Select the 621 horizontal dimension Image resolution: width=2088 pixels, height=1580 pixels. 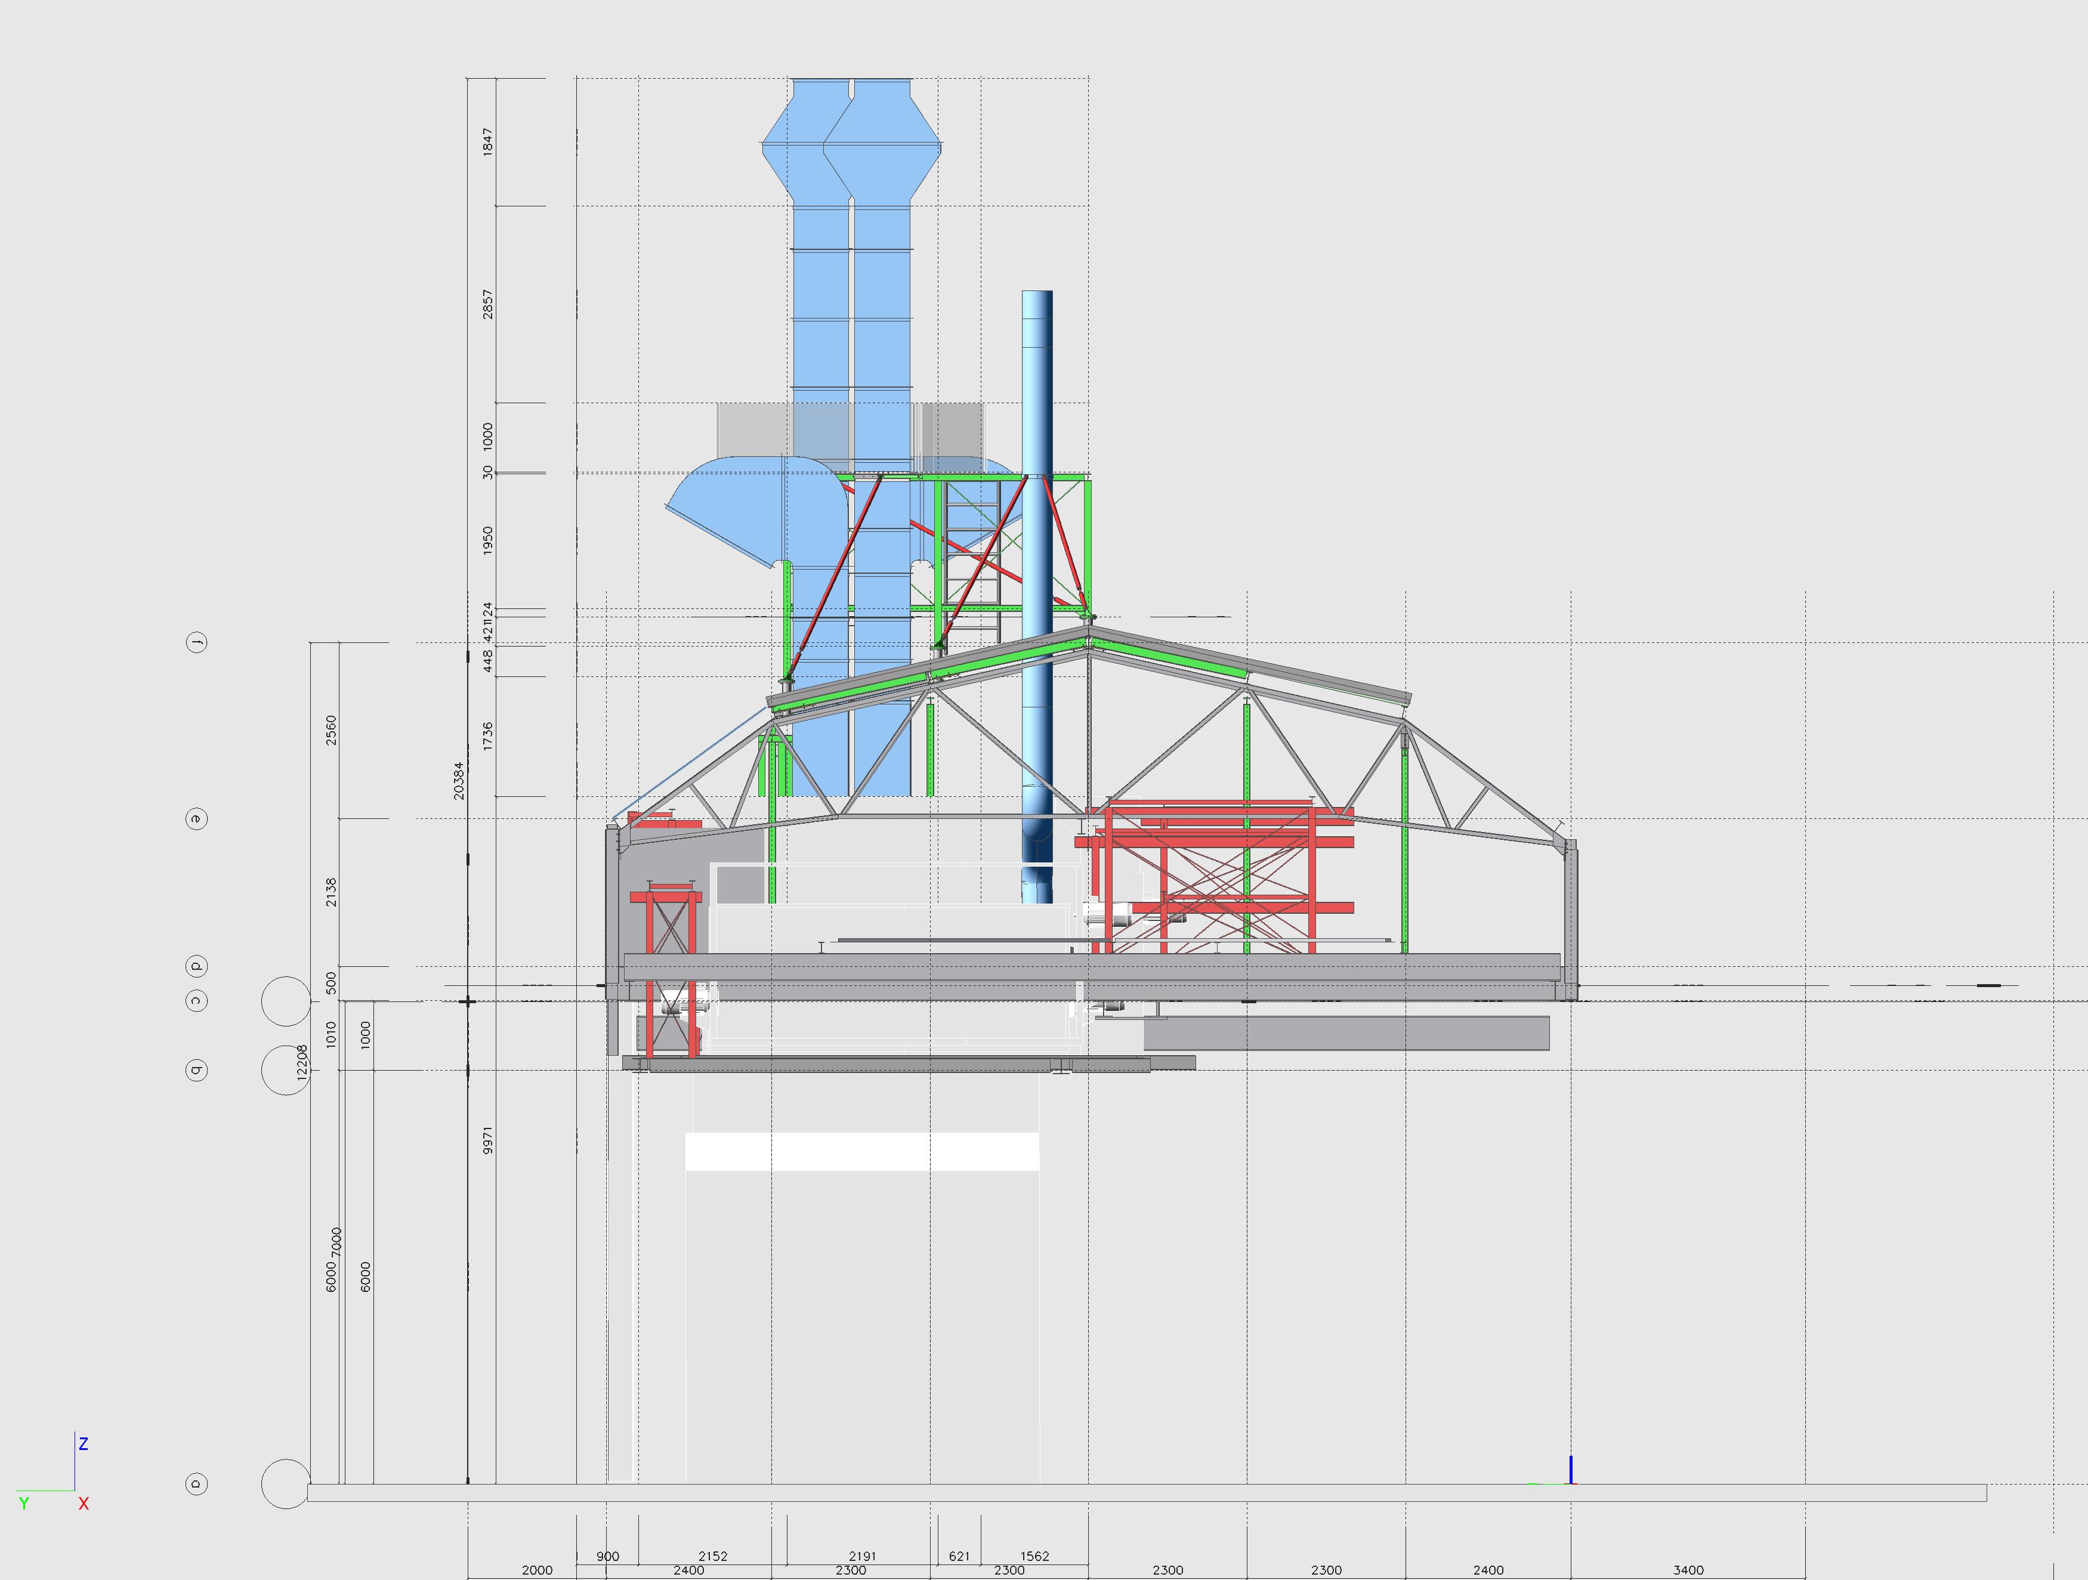click(959, 1556)
